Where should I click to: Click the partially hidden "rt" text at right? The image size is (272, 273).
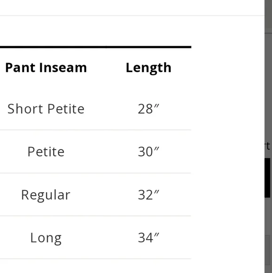267,146
